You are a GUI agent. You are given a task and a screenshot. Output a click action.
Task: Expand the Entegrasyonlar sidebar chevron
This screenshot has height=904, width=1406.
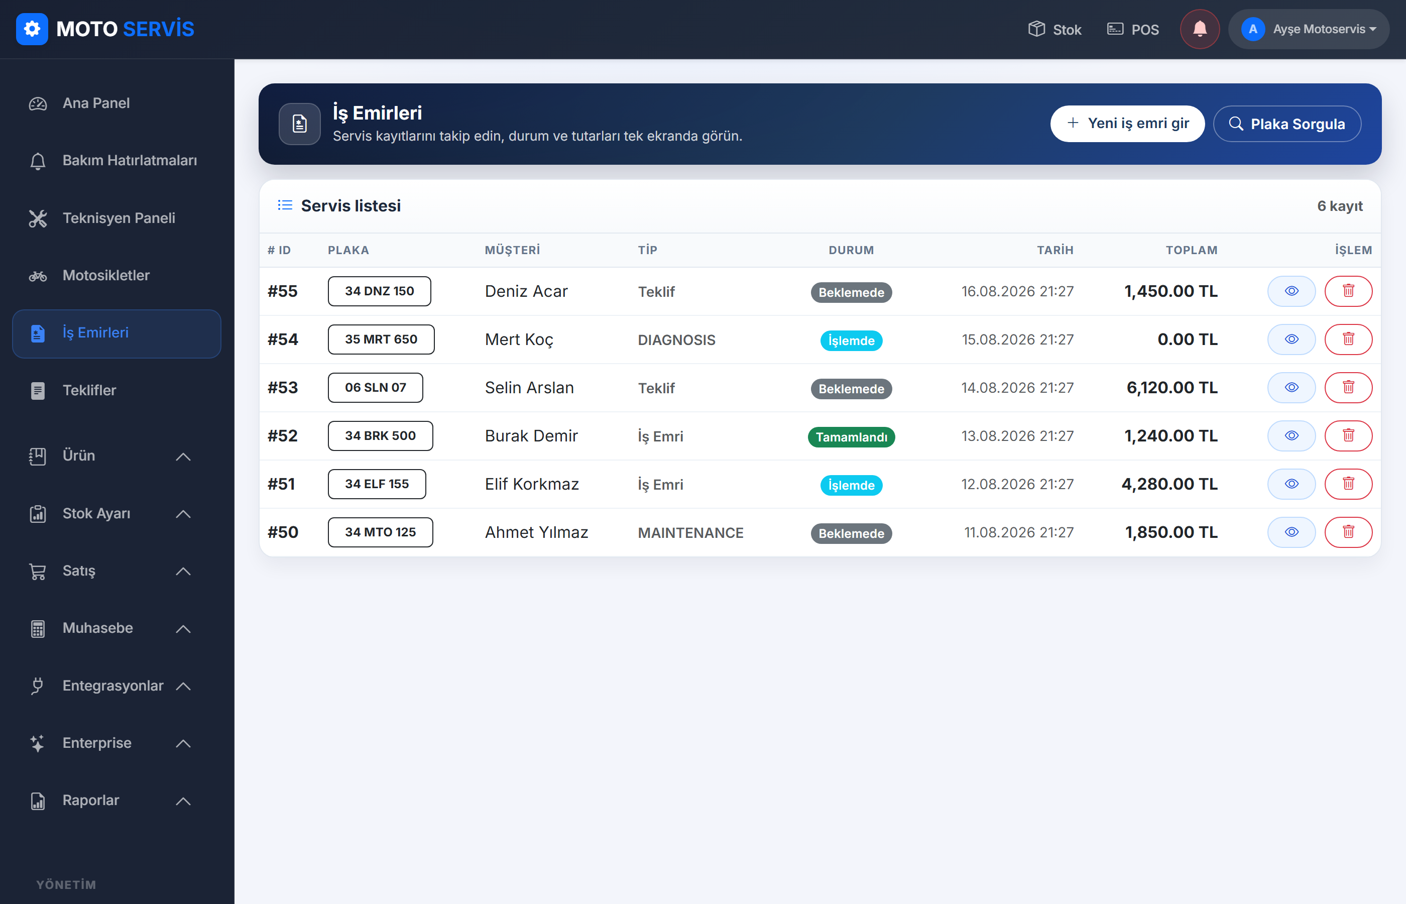183,686
